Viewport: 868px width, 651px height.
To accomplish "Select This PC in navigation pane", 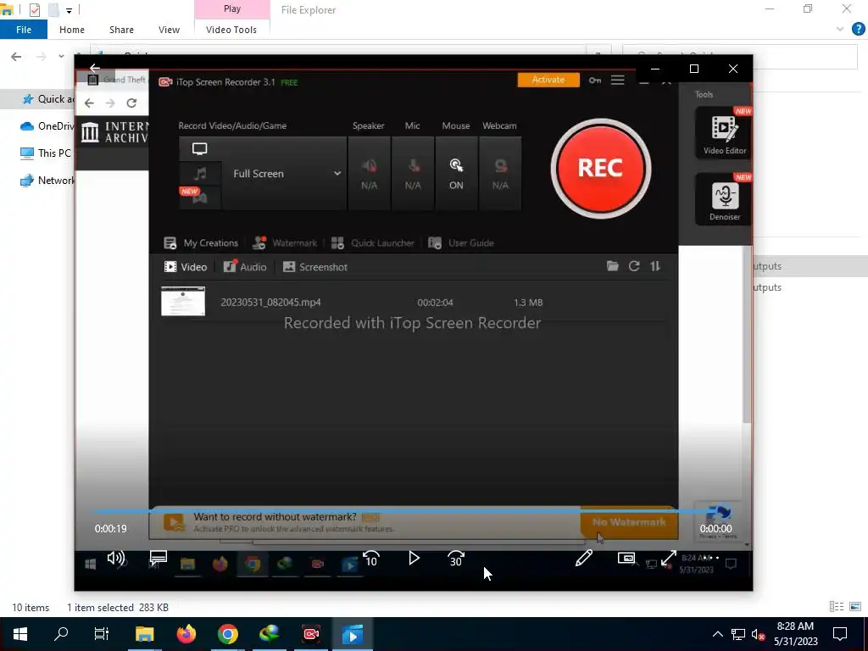I will tap(47, 153).
